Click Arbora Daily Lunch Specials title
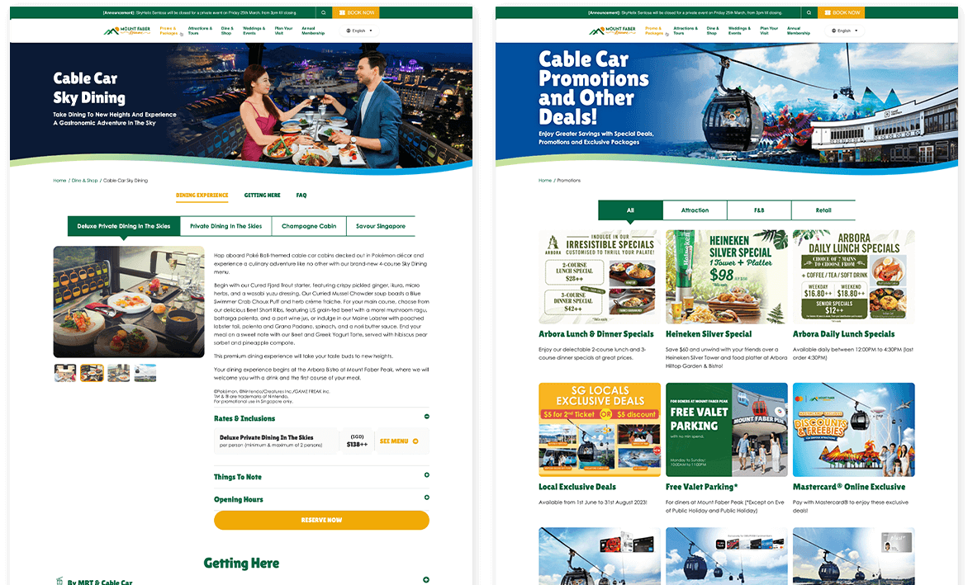The image size is (968, 585). tap(843, 334)
